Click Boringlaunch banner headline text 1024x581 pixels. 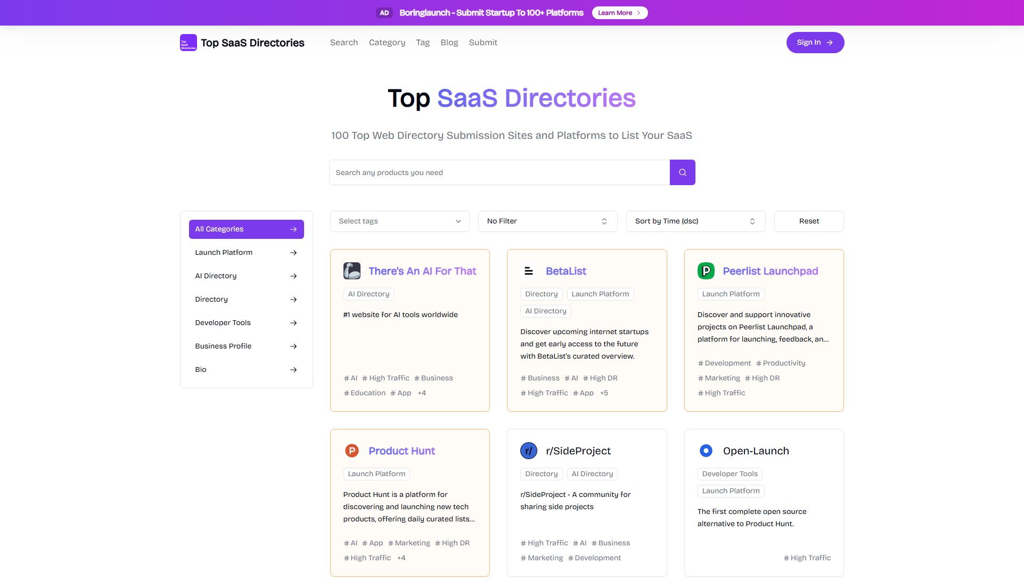click(x=491, y=13)
